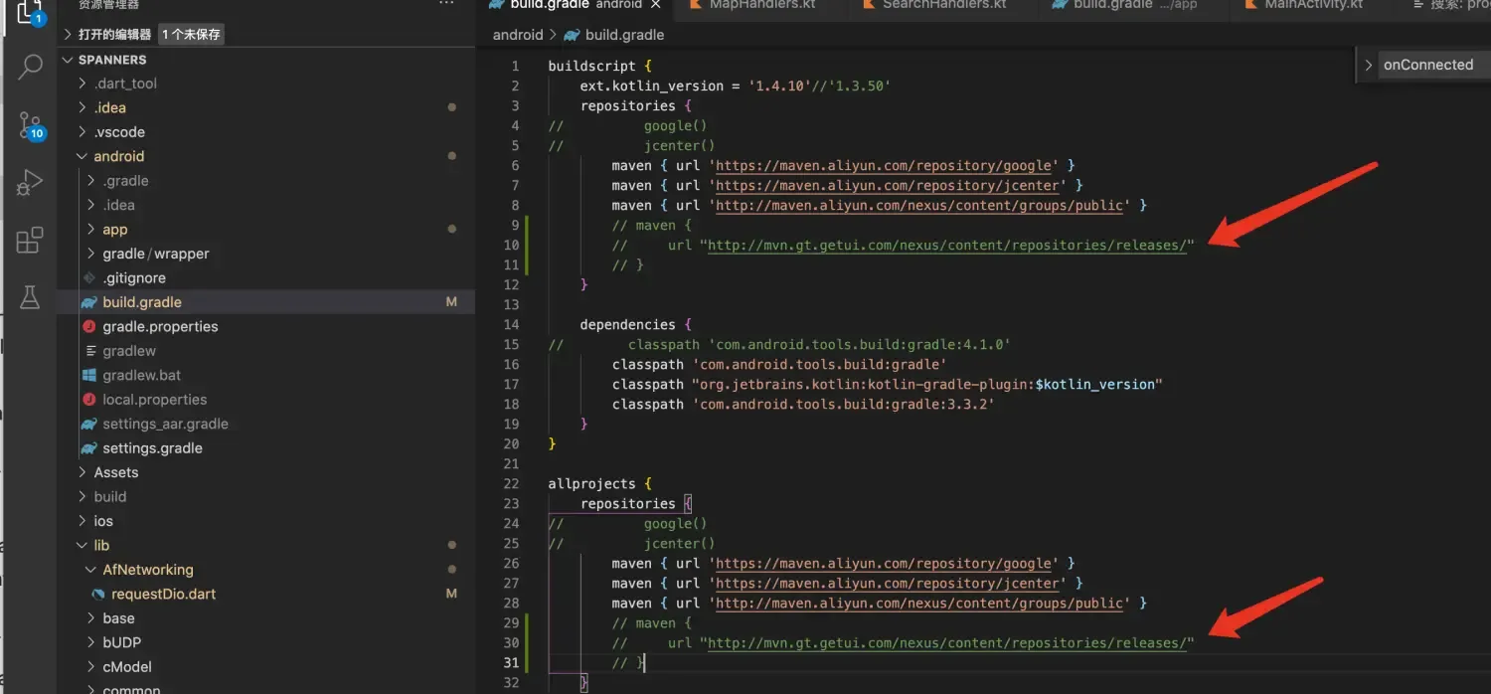Screen dimensions: 1491x694
Task: Open gradle.properties file in explorer
Action: [x=160, y=326]
